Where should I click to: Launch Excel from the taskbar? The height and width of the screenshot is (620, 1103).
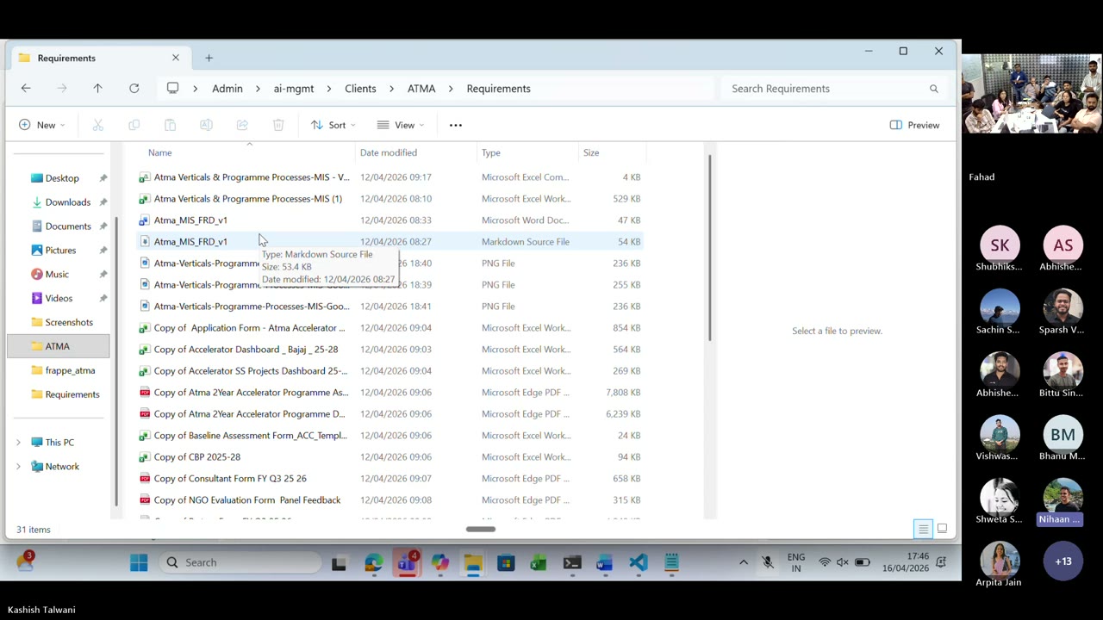pyautogui.click(x=538, y=562)
